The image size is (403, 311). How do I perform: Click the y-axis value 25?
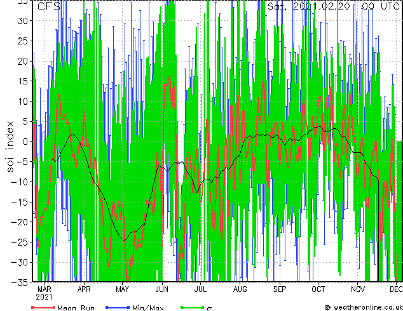[23, 41]
